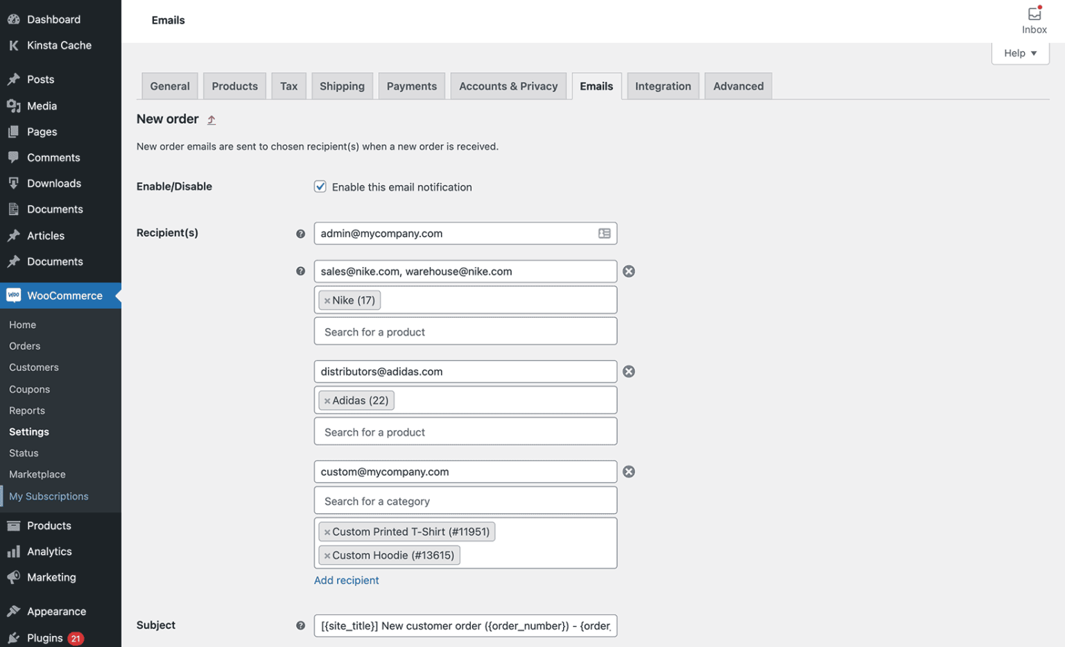
Task: Click the address book icon in admin recipient field
Action: (603, 234)
